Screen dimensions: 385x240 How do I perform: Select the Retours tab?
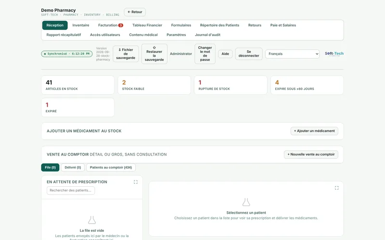point(255,25)
